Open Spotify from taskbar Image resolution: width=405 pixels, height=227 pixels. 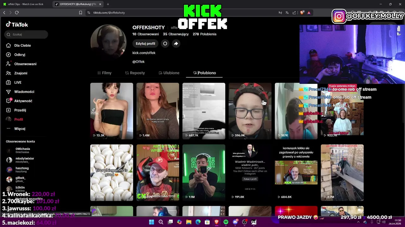226,222
